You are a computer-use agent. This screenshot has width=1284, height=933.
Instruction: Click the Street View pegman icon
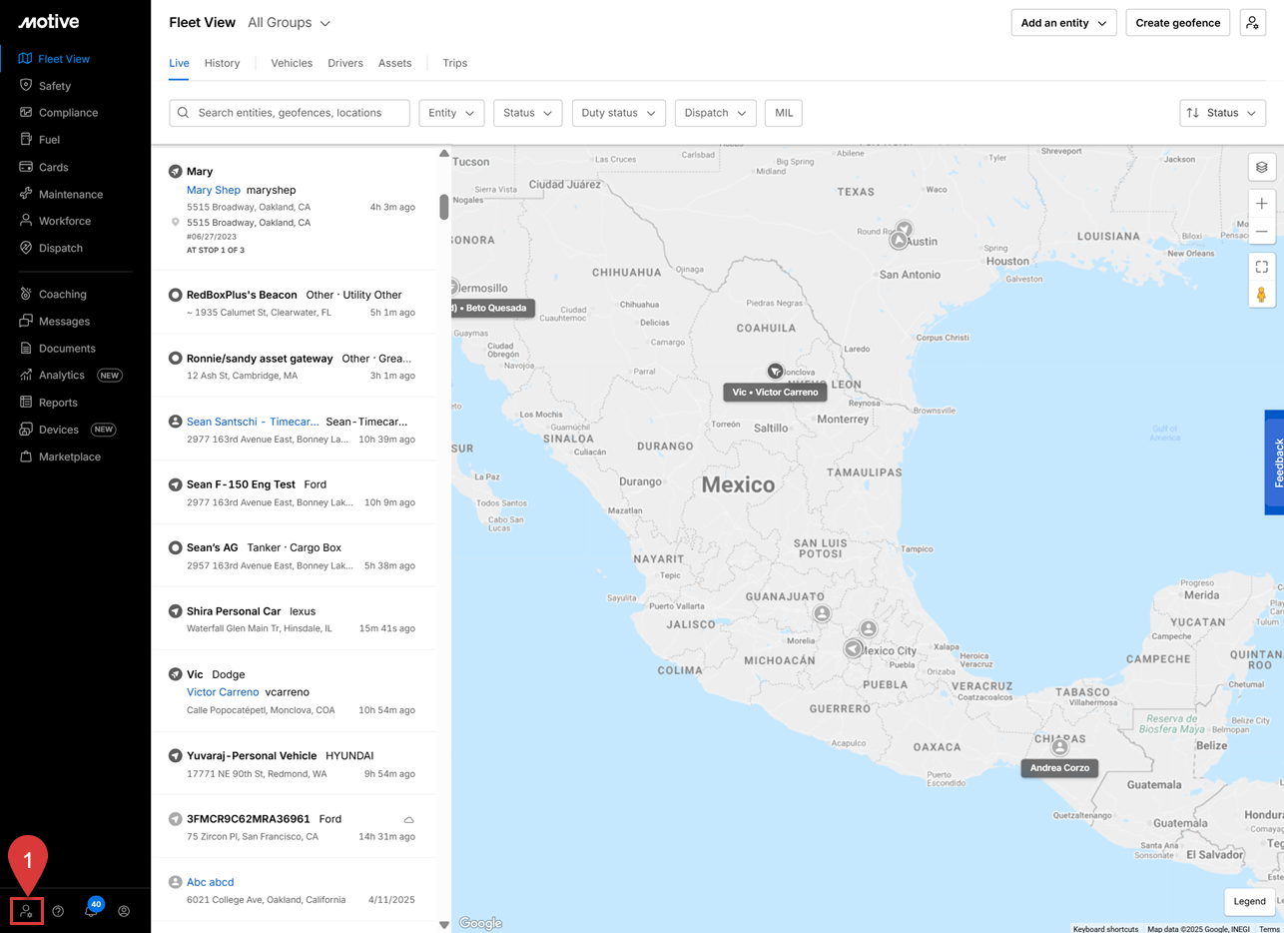click(1261, 295)
